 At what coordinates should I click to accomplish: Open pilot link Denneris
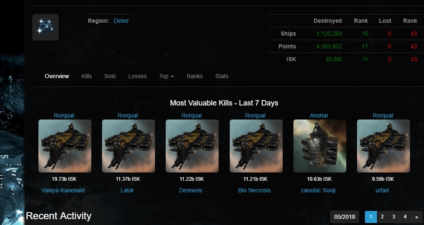(191, 190)
